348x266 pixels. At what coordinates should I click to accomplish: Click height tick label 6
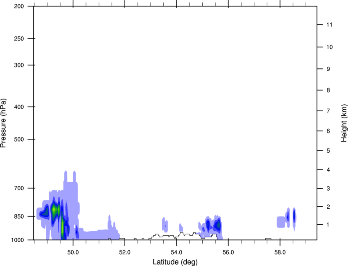[328, 131]
